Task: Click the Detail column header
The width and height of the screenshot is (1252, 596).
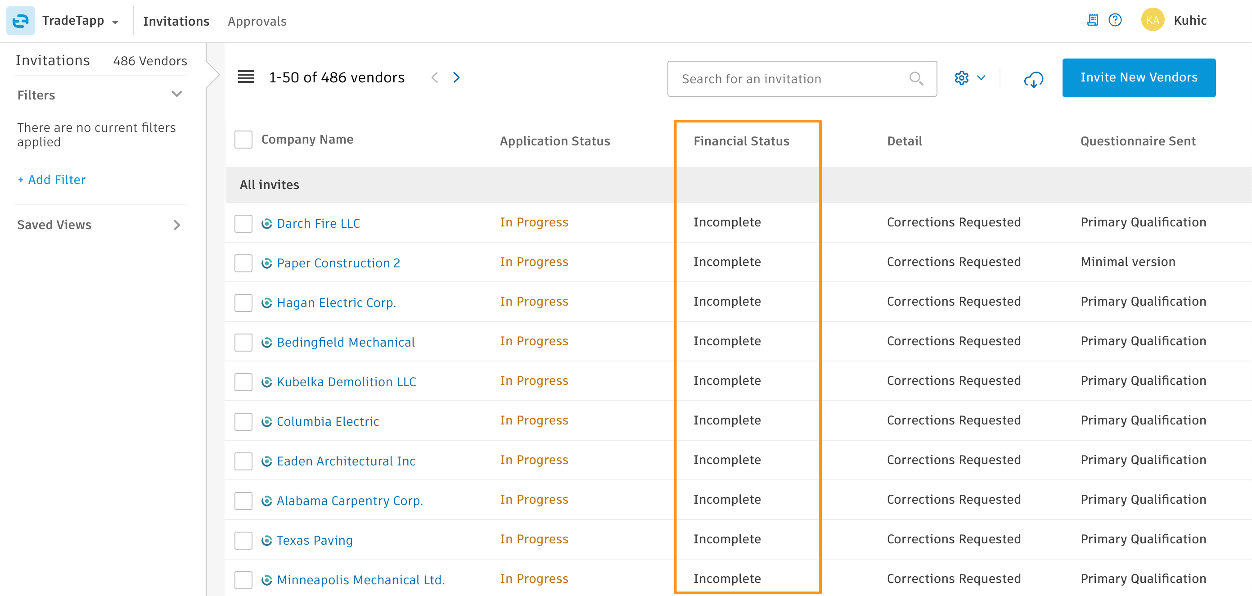Action: click(x=904, y=141)
